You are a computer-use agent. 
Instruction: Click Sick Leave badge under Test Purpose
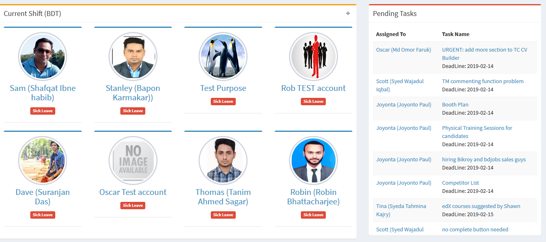tap(223, 102)
